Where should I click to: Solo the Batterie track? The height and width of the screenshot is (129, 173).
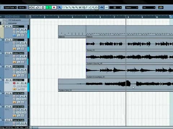(10, 27)
